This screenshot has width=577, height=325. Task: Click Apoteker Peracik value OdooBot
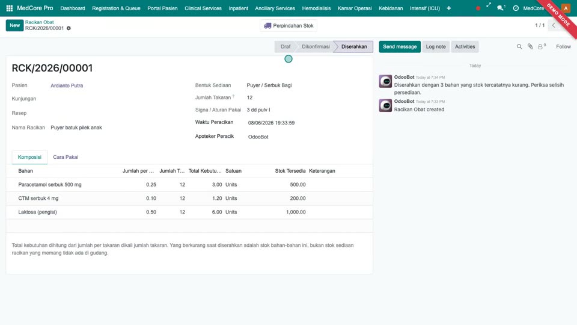pos(258,137)
